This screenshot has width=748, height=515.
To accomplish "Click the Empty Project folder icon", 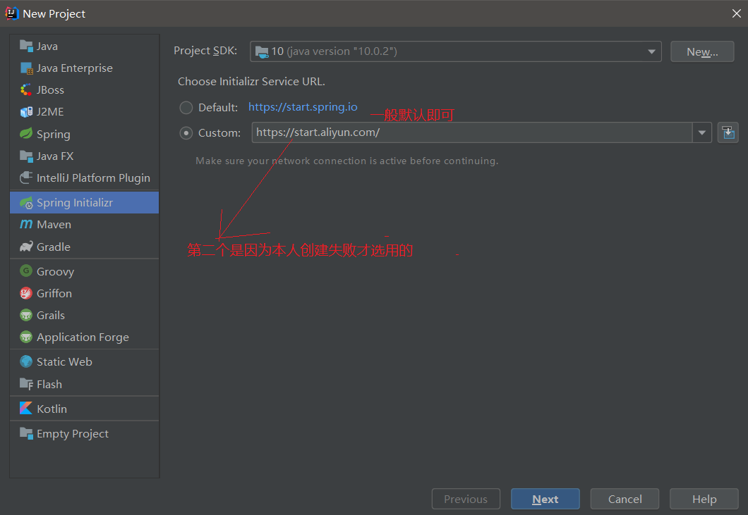I will pos(26,433).
